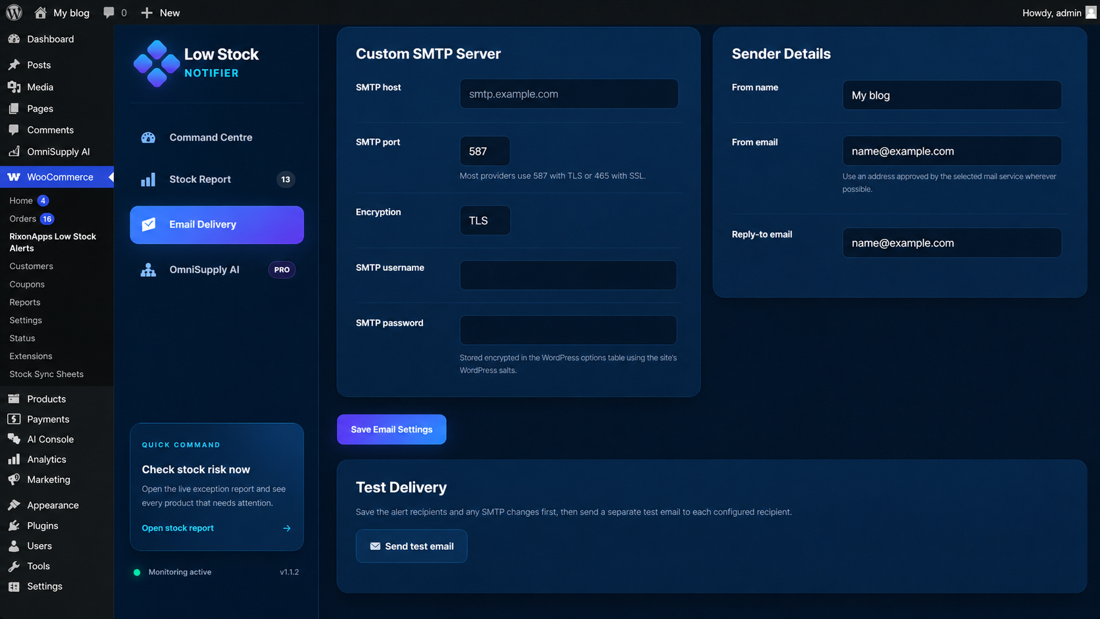The height and width of the screenshot is (619, 1100).
Task: Click the Command Centre gauge icon
Action: coord(148,137)
